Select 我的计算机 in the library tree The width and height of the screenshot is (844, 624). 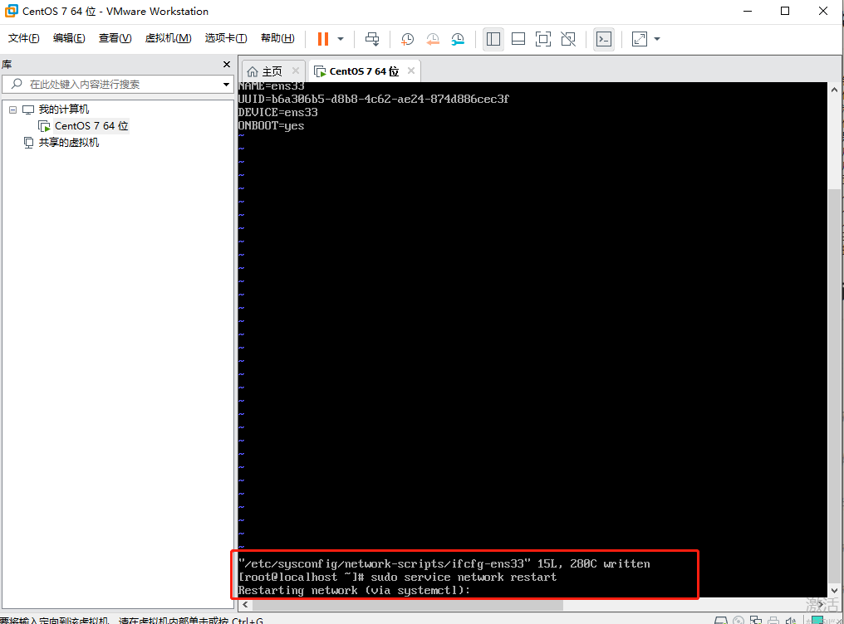tap(63, 110)
